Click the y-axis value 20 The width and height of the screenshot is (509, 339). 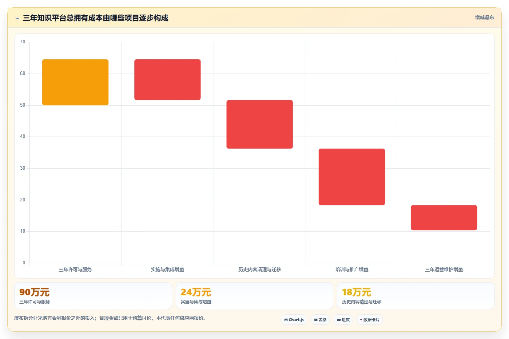(23, 200)
